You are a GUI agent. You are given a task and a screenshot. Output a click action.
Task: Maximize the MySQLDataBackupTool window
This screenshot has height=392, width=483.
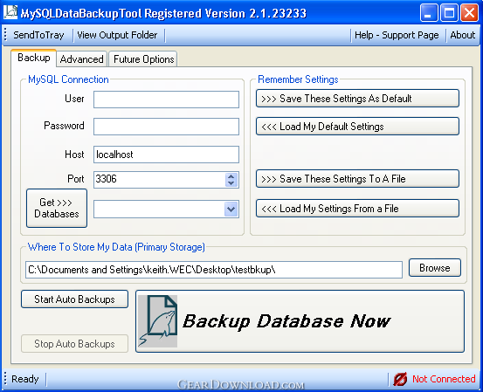point(449,13)
